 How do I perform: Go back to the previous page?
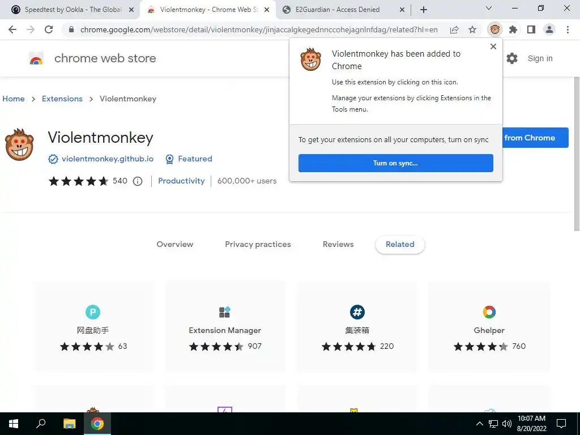(12, 29)
